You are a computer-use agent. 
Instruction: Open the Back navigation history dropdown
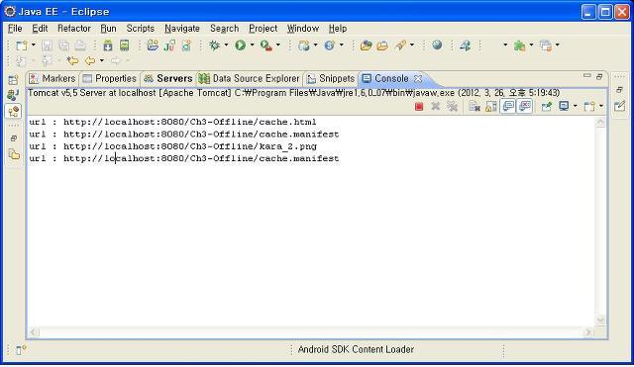coord(102,61)
